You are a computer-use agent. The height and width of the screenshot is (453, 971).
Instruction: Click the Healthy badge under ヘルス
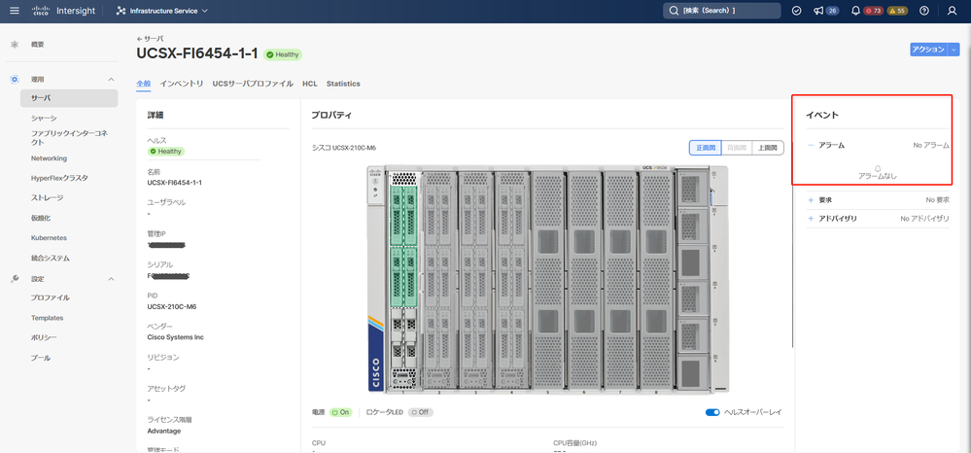coord(166,152)
